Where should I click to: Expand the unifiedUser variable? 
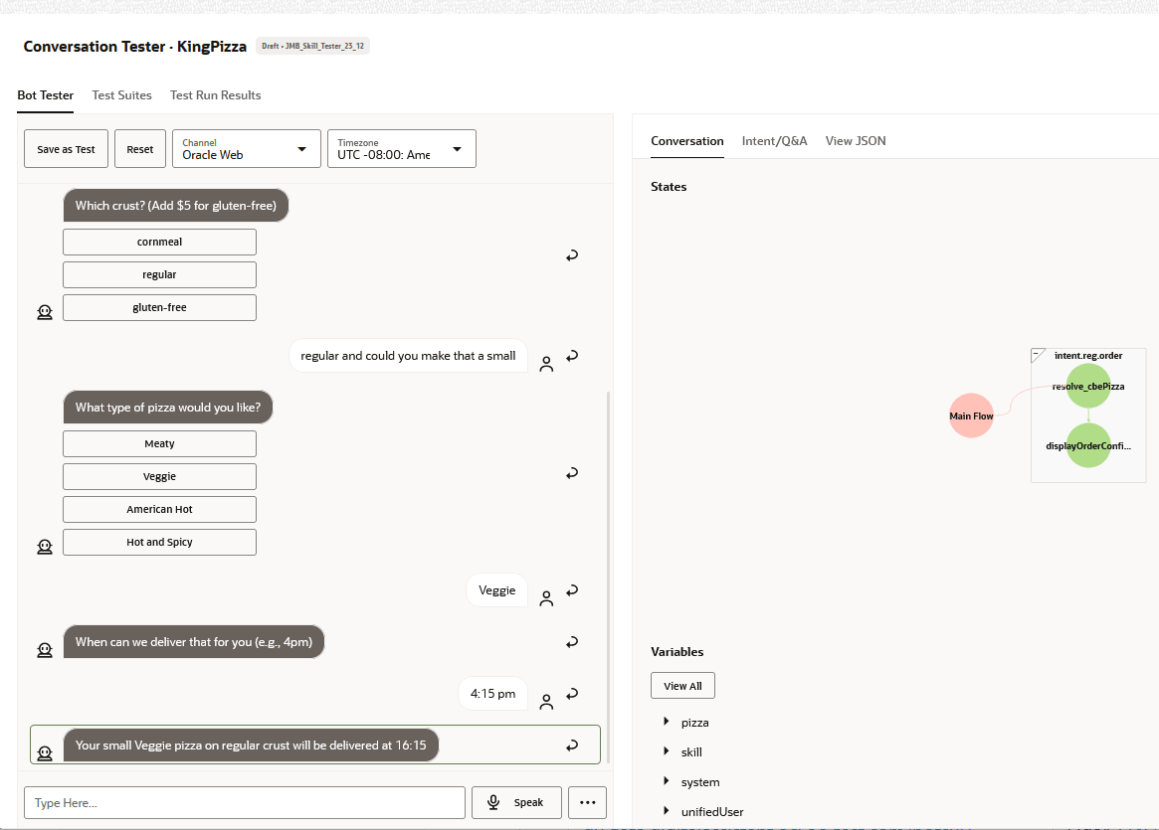(666, 811)
